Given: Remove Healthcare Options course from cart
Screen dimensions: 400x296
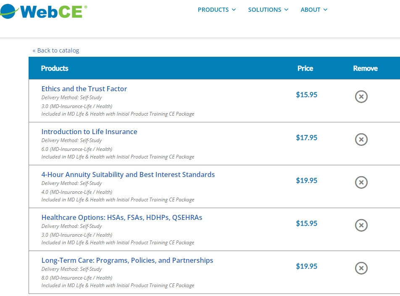Looking at the screenshot, I should click(361, 225).
